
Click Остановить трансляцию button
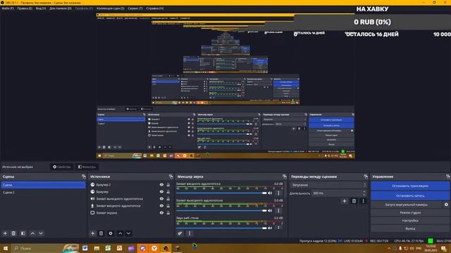tap(410, 186)
